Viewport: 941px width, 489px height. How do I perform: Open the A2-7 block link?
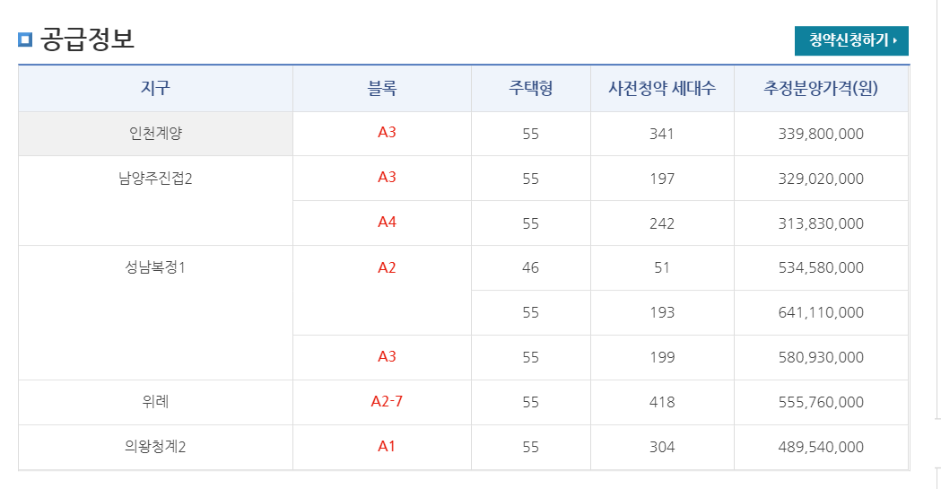pos(387,401)
